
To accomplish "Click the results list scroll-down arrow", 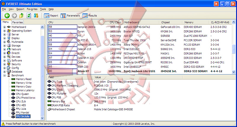I will pos(234,72).
